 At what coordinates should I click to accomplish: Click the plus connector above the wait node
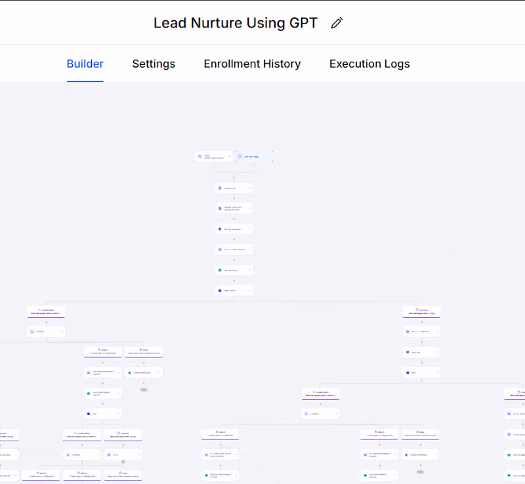pos(234,280)
